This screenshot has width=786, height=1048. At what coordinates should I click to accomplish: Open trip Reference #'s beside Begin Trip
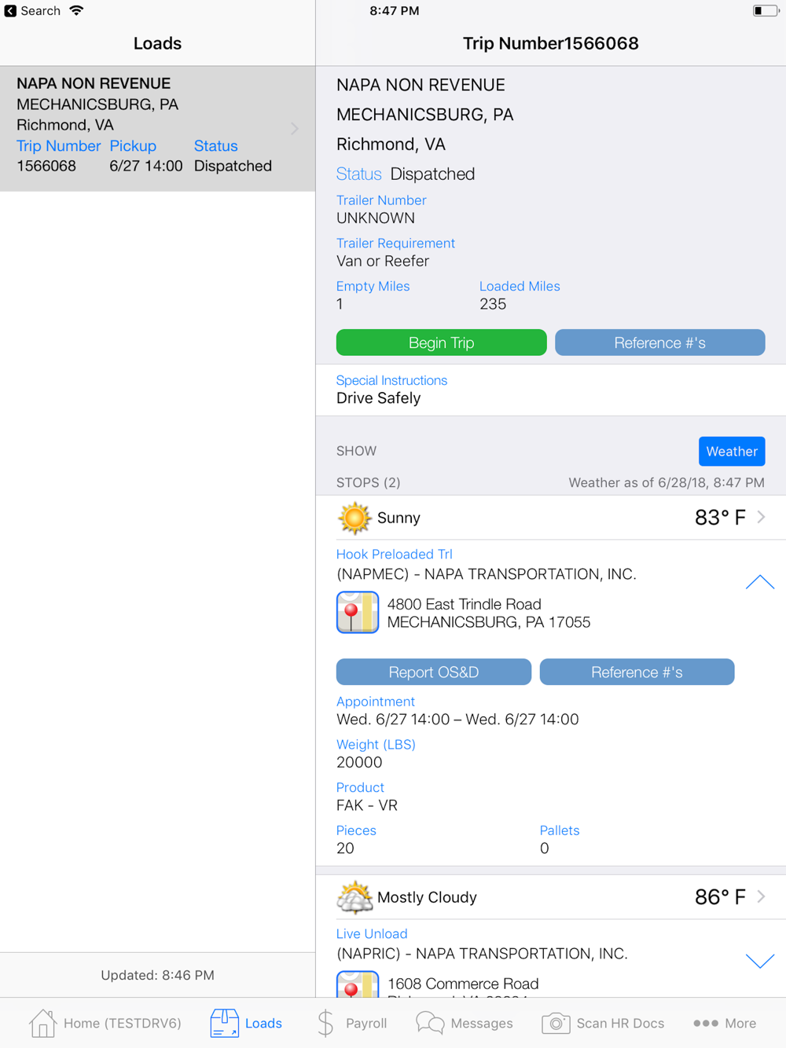660,343
